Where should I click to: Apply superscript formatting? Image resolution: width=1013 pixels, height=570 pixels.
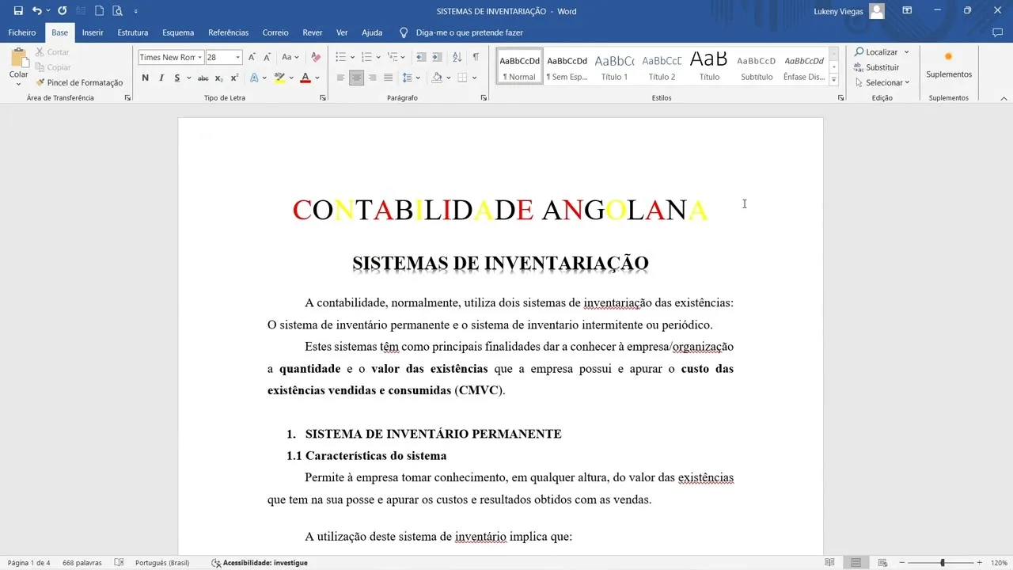point(234,78)
